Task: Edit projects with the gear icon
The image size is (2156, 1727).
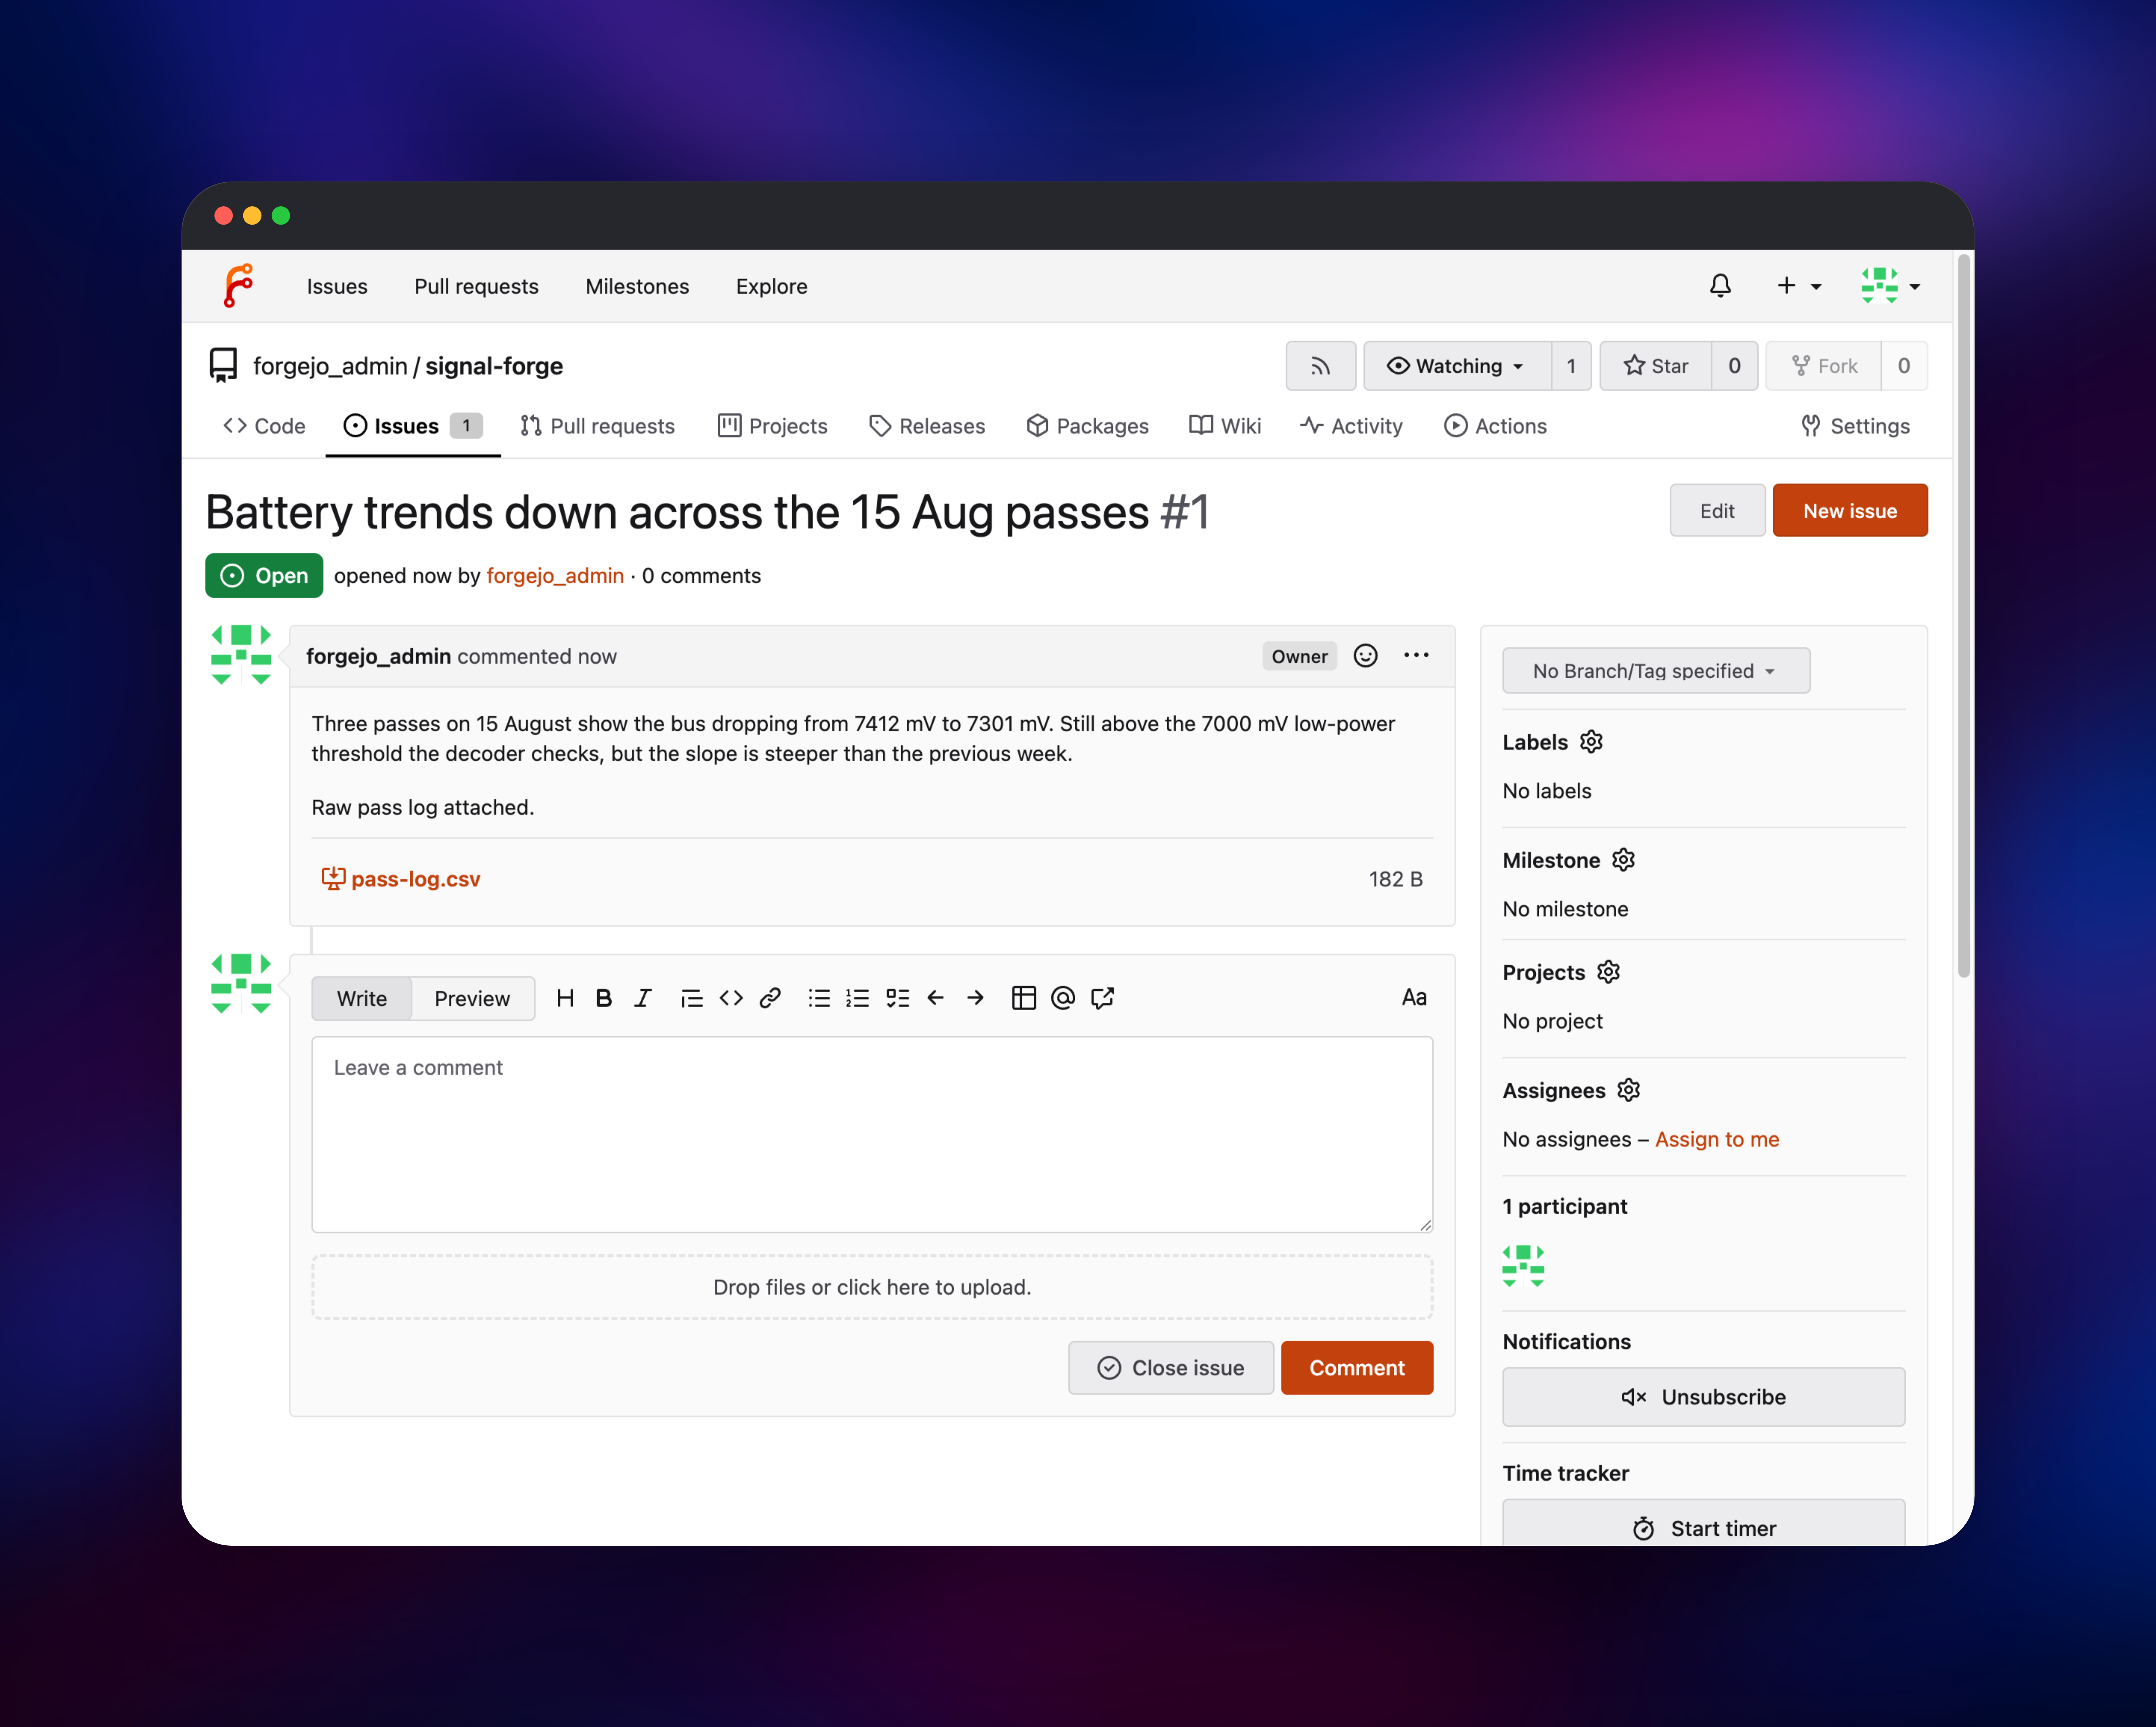Action: [1608, 972]
